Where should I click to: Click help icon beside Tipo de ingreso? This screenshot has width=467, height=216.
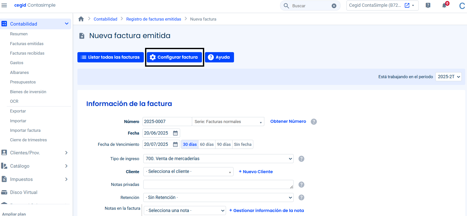(x=301, y=159)
